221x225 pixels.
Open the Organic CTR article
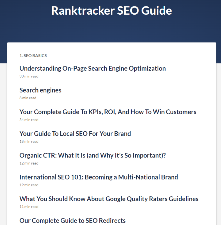point(92,156)
